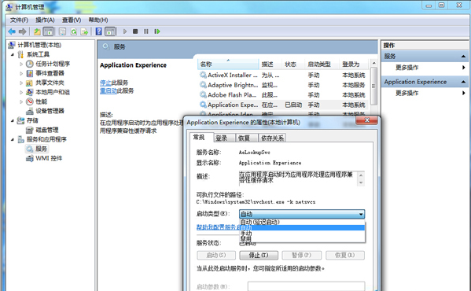
Task: Click the 事件查看器 icon in tree
Action: tap(29, 73)
